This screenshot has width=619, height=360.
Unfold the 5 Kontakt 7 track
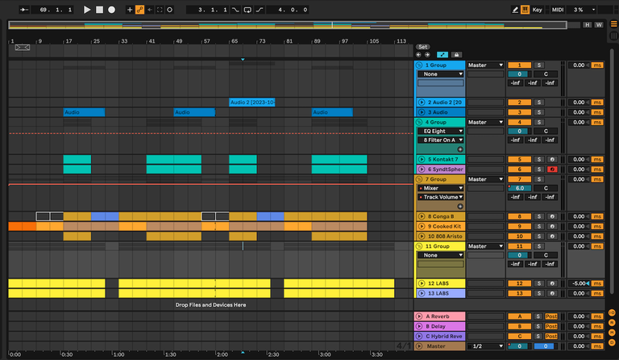(x=422, y=159)
